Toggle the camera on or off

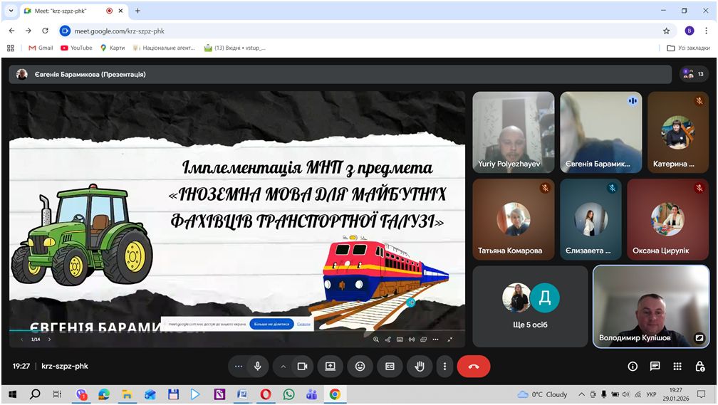coord(302,366)
